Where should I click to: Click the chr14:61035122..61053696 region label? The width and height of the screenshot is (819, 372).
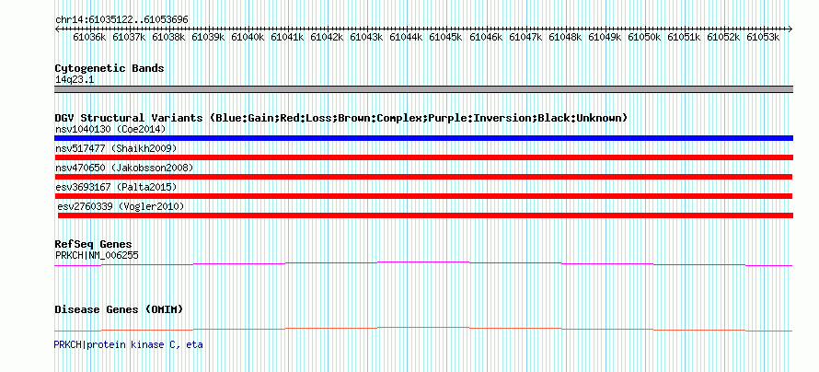point(121,19)
